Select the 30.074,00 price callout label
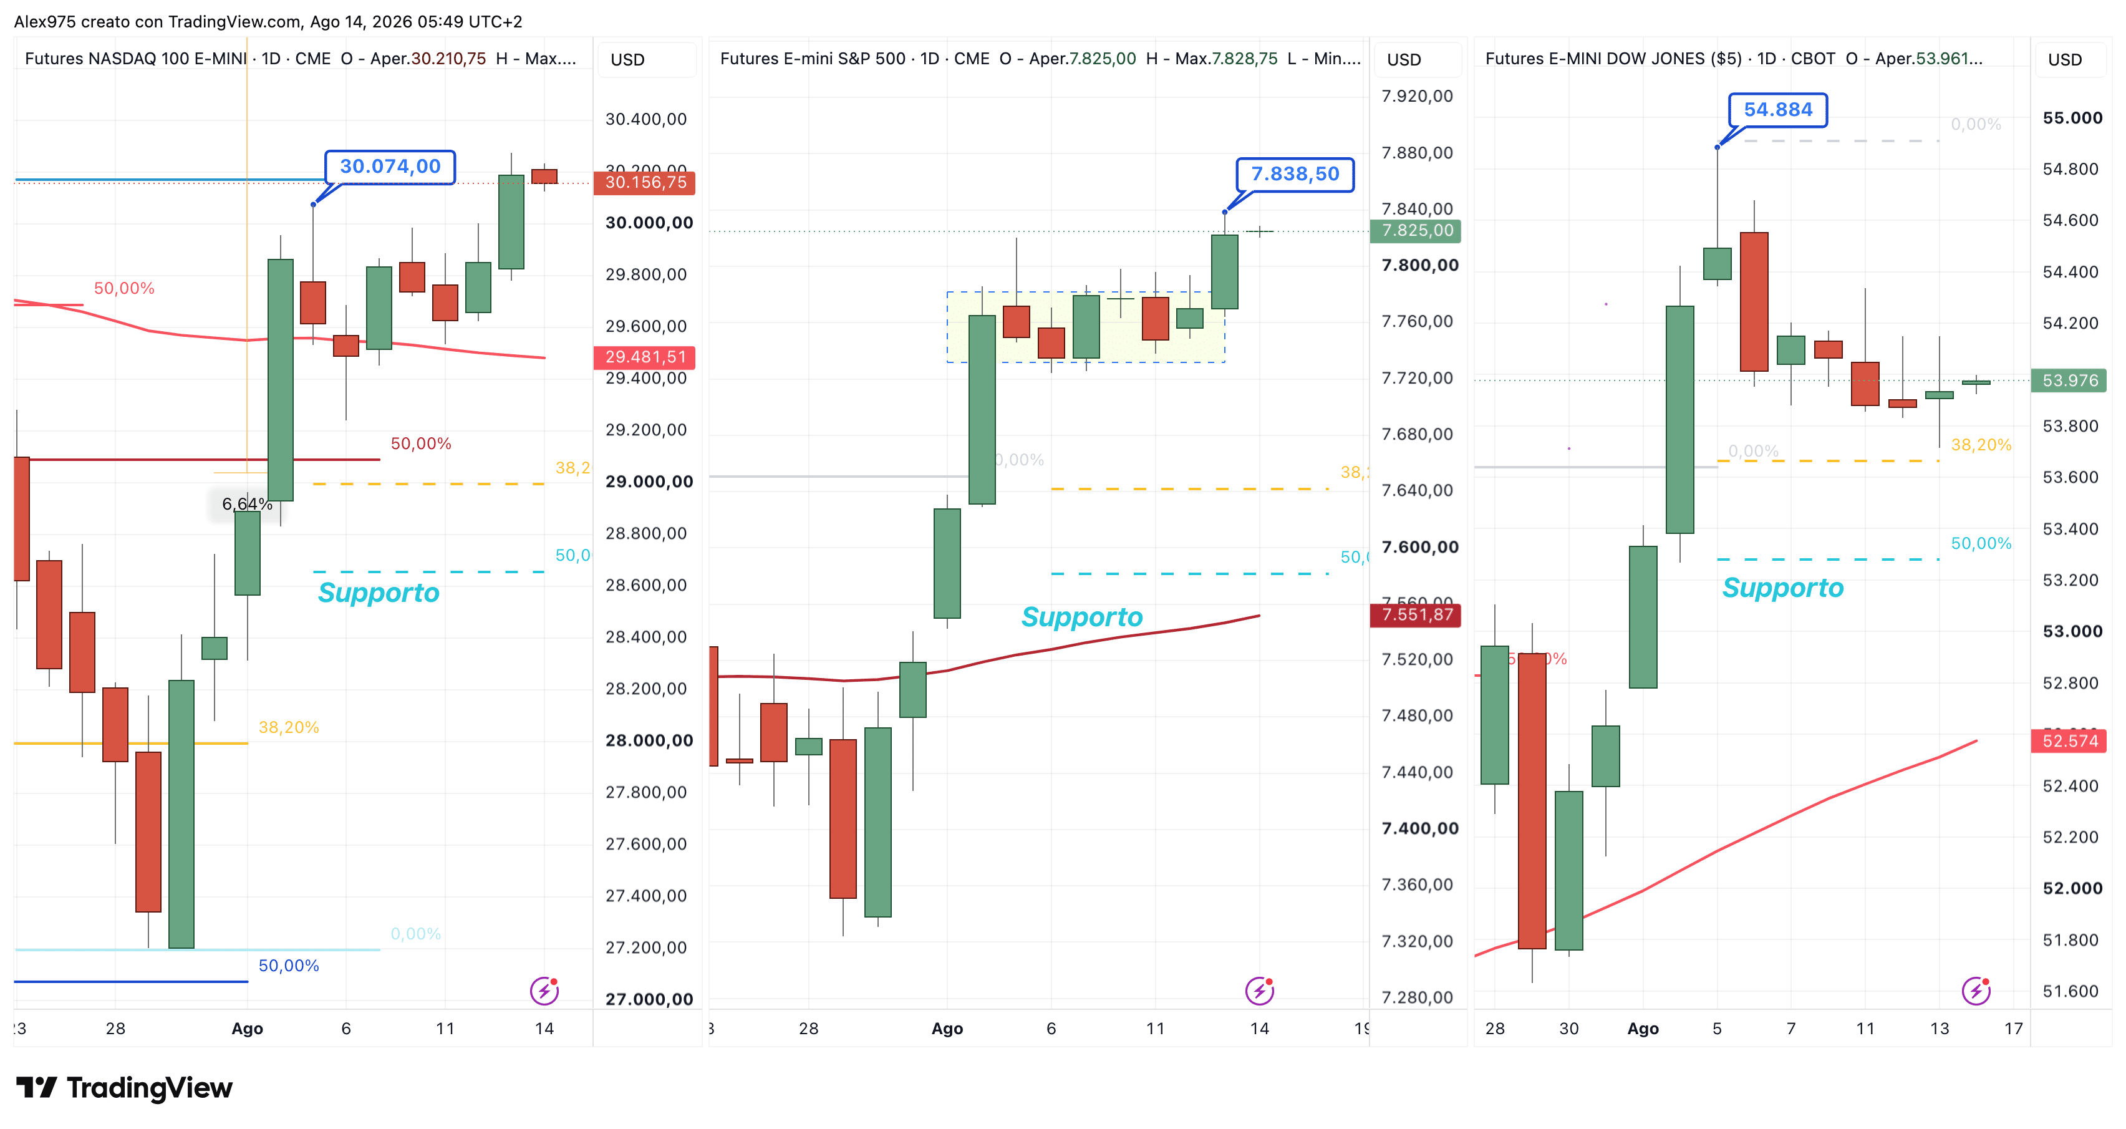Screen dimensions: 2126x1129 pyautogui.click(x=390, y=167)
